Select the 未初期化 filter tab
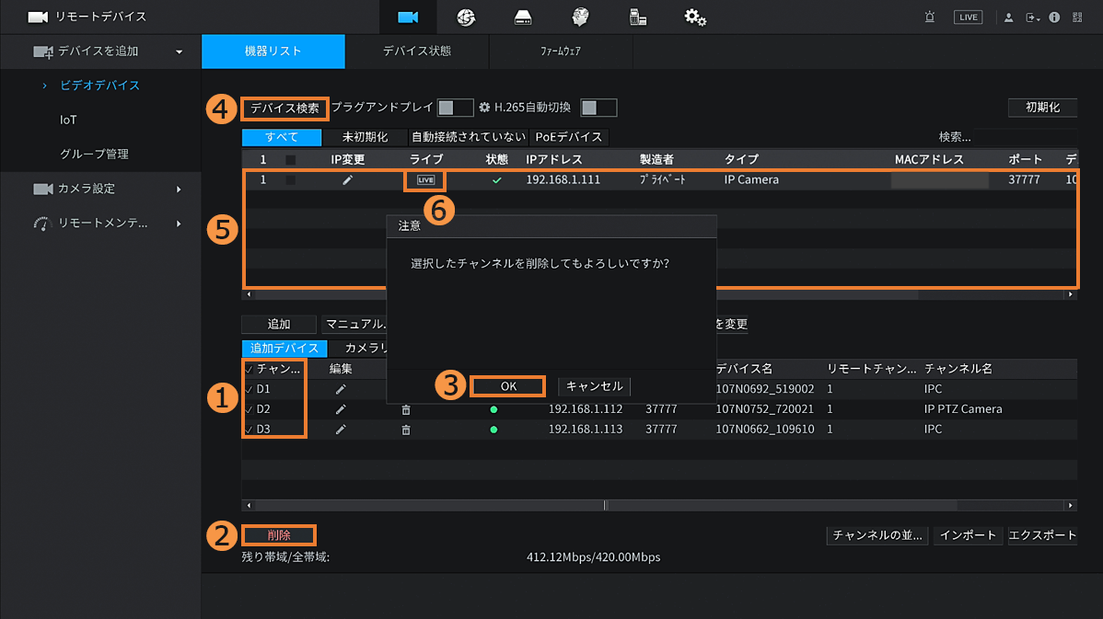 [365, 137]
